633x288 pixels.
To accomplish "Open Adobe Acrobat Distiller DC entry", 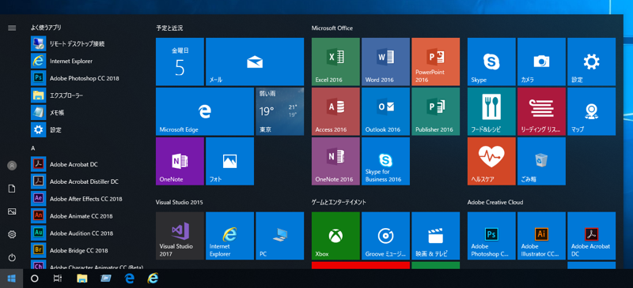I will point(87,181).
